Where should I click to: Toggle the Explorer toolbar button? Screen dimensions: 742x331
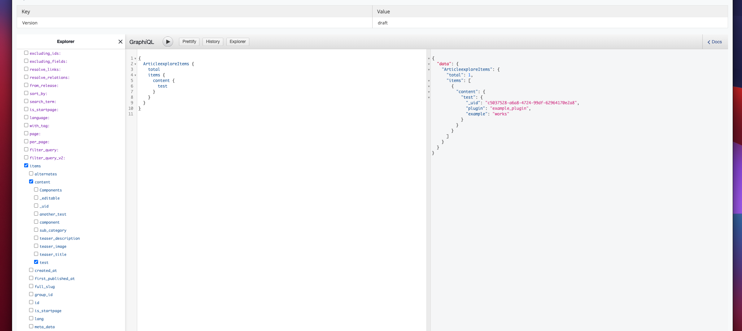click(x=237, y=42)
